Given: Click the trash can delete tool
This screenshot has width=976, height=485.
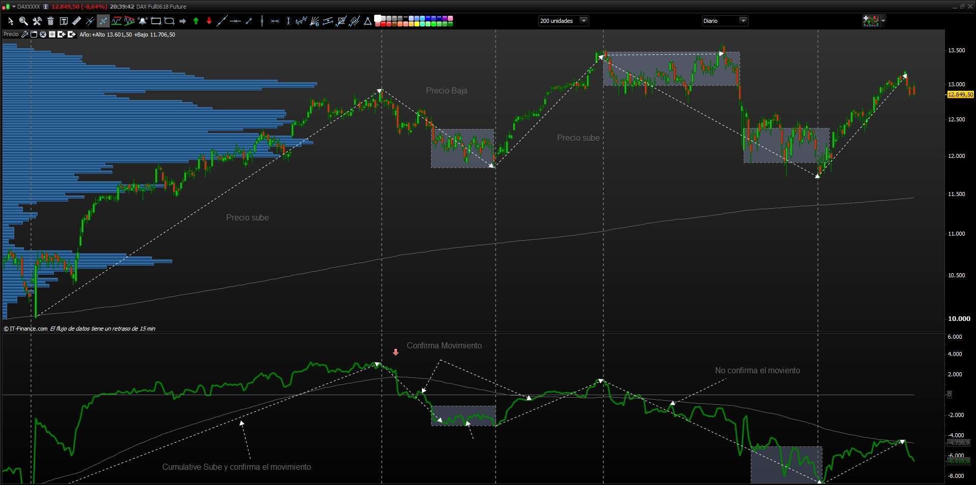Looking at the screenshot, I should click(x=50, y=21).
